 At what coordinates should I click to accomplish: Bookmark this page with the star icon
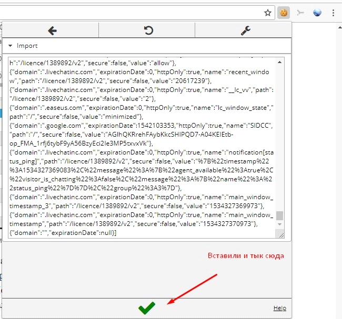click(x=268, y=12)
